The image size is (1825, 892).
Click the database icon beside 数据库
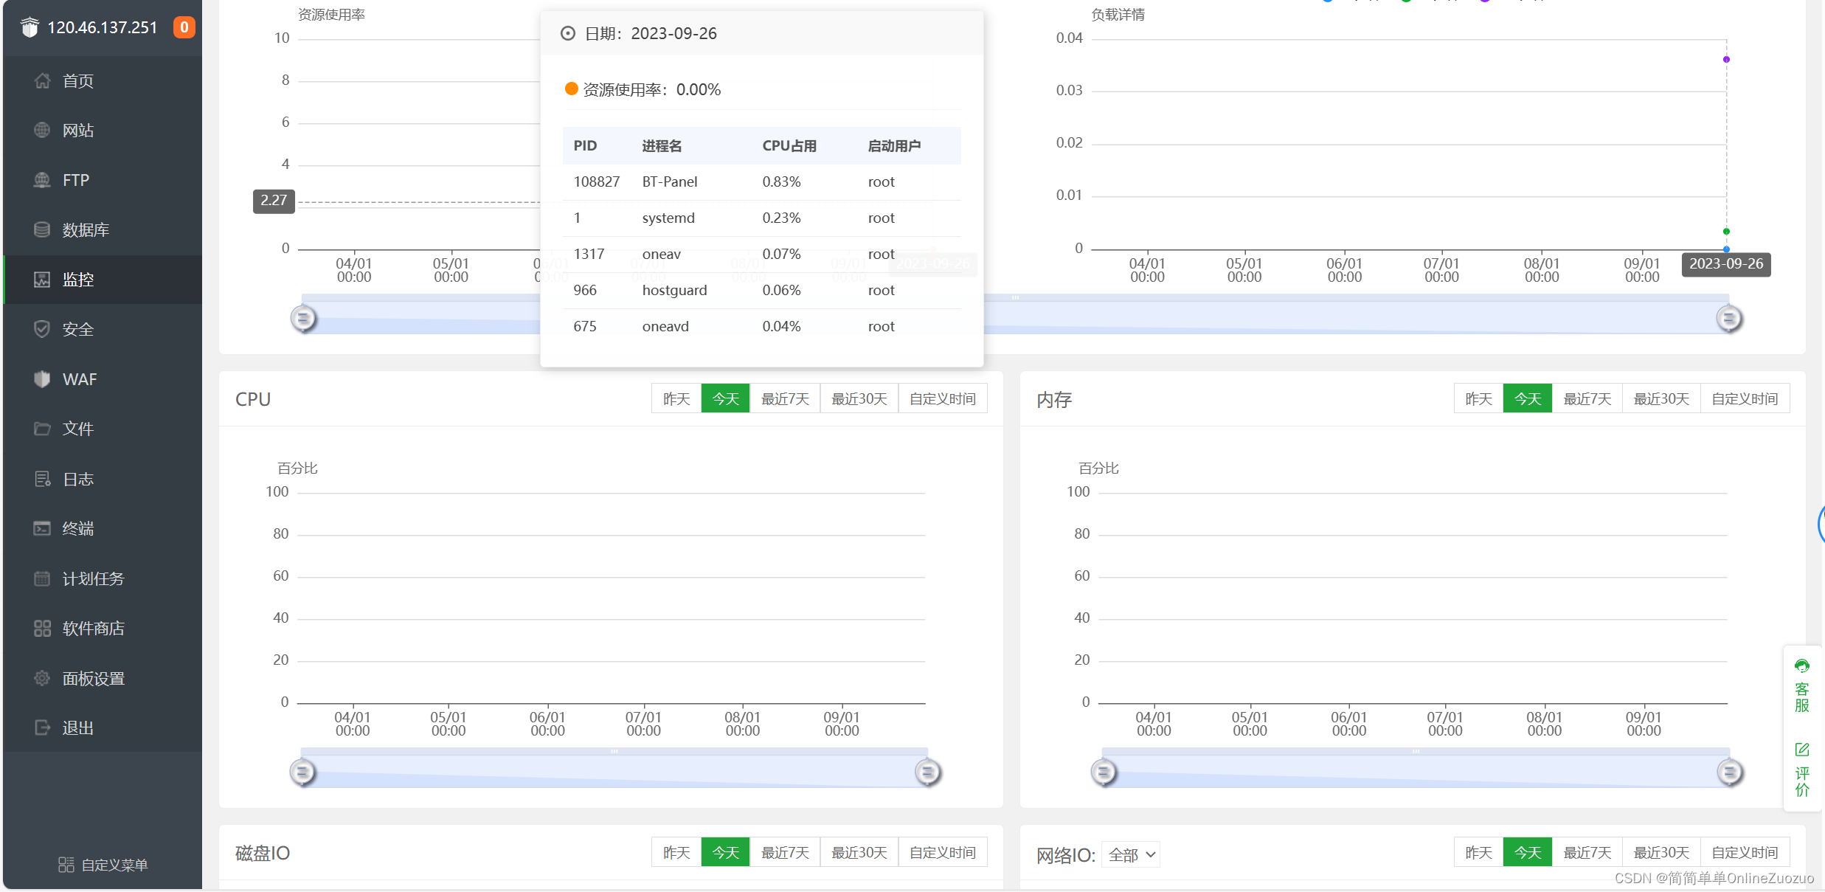(42, 229)
